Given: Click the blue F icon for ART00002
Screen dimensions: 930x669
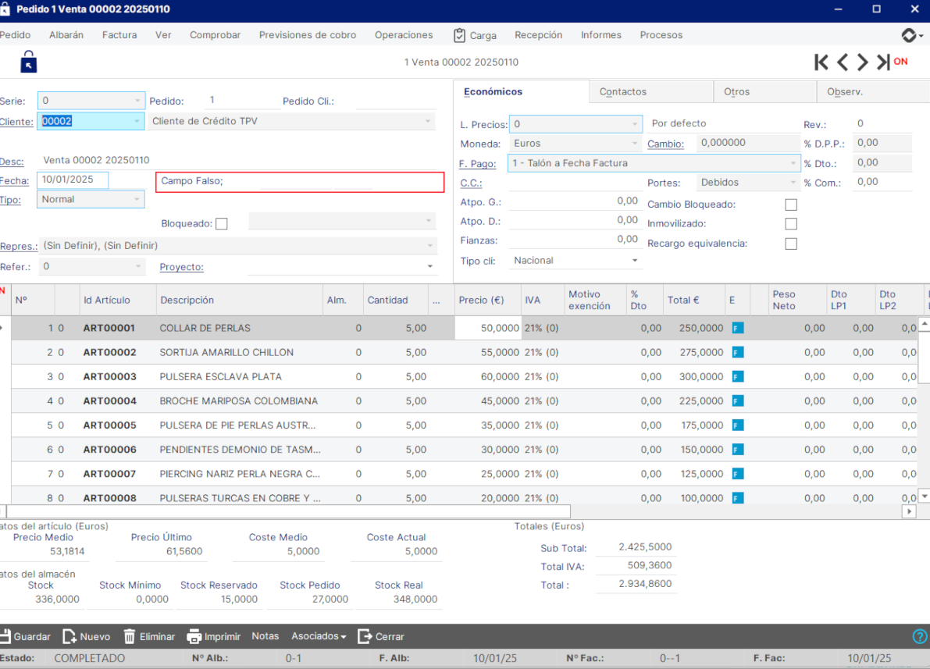Looking at the screenshot, I should click(738, 352).
